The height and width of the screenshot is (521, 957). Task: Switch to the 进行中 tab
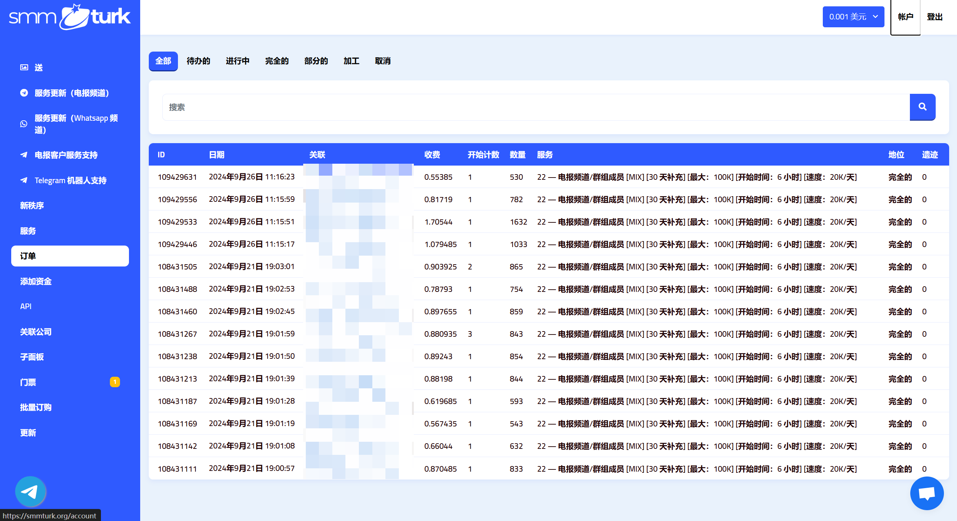coord(237,61)
